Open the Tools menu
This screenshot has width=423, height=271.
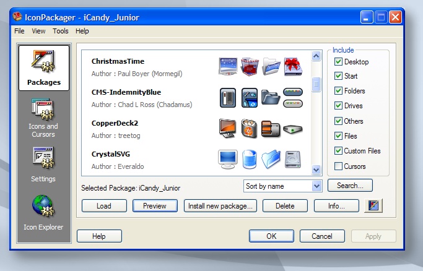point(61,31)
